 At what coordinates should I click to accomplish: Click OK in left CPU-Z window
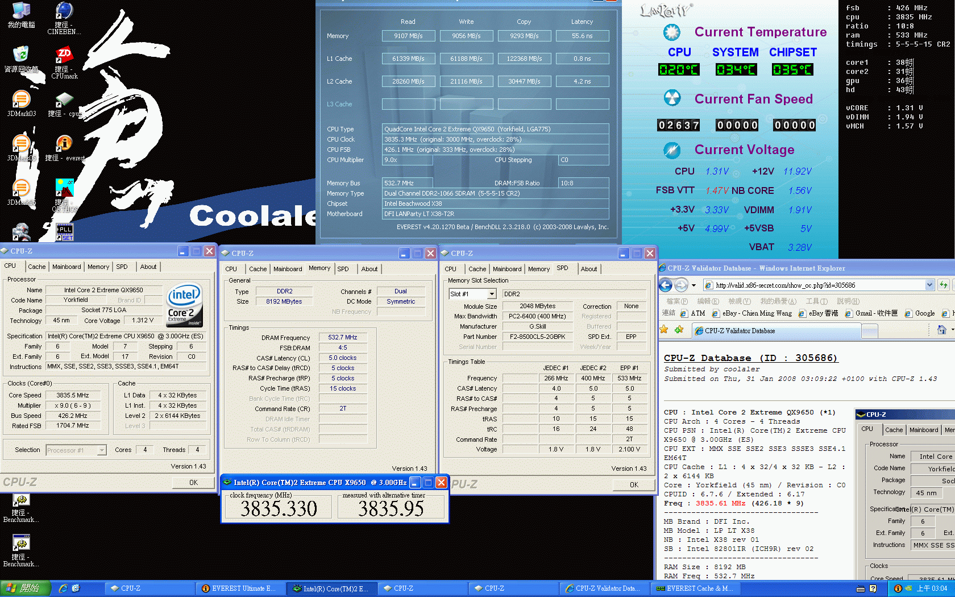194,482
